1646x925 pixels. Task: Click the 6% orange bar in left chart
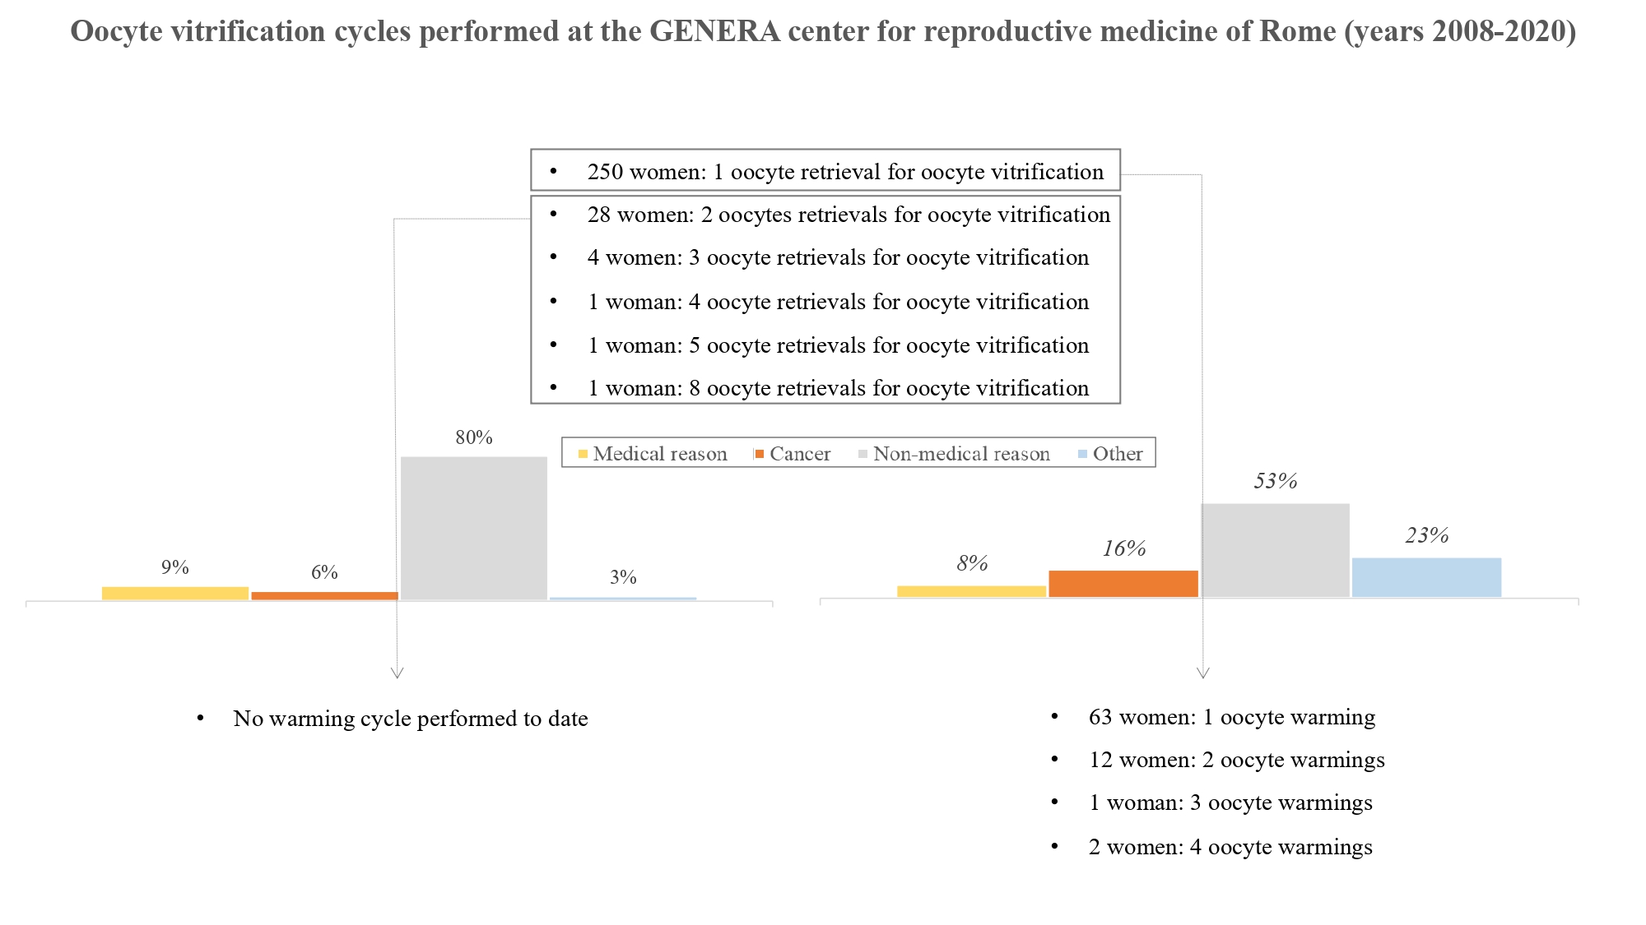tap(324, 595)
